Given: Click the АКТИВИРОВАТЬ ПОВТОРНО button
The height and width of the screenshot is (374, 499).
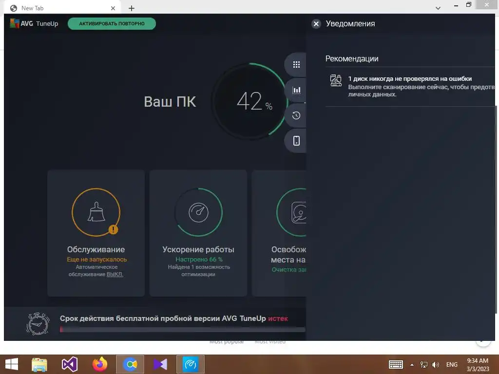Looking at the screenshot, I should pos(112,23).
